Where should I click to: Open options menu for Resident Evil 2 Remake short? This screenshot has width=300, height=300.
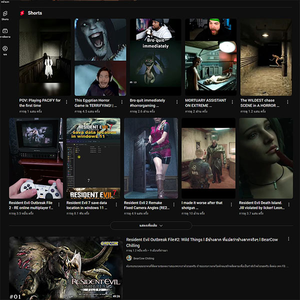pos(174,205)
